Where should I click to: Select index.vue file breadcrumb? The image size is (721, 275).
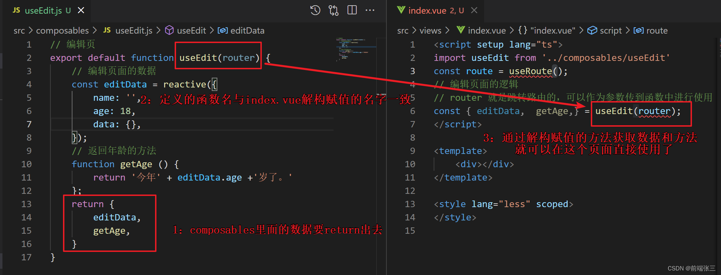(x=487, y=31)
